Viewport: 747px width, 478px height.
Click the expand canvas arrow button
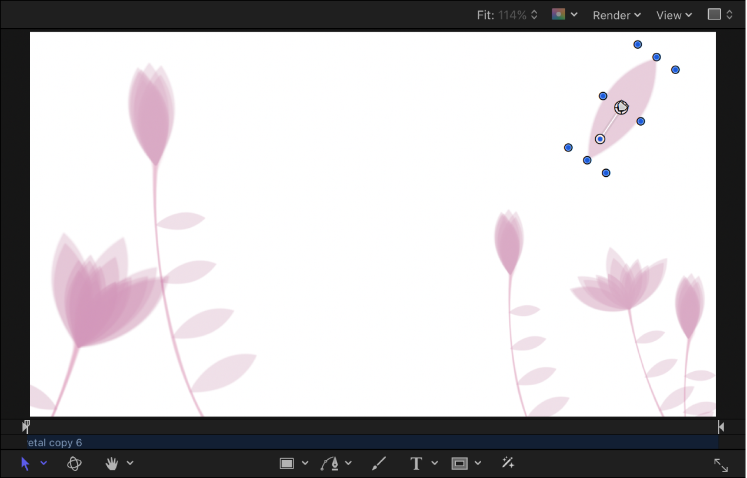[721, 465]
